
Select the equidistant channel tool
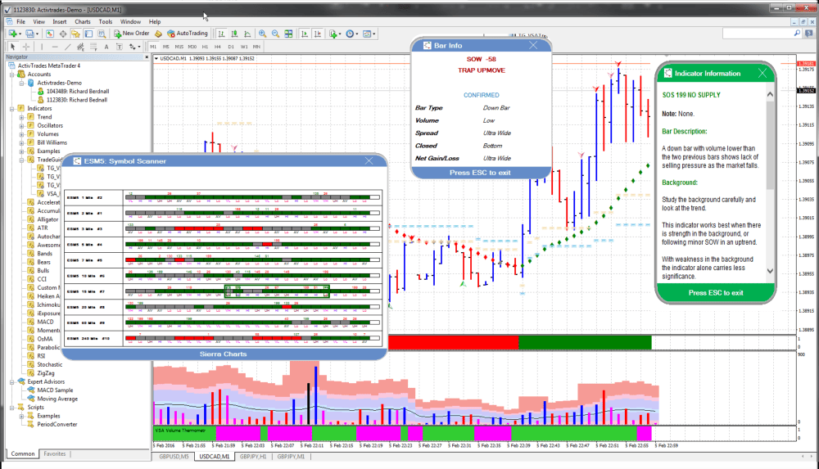(80, 47)
